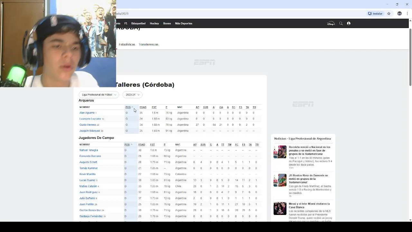This screenshot has height=232, width=412.
Task: Click the scrollbar down arrow
Action: click(410, 220)
